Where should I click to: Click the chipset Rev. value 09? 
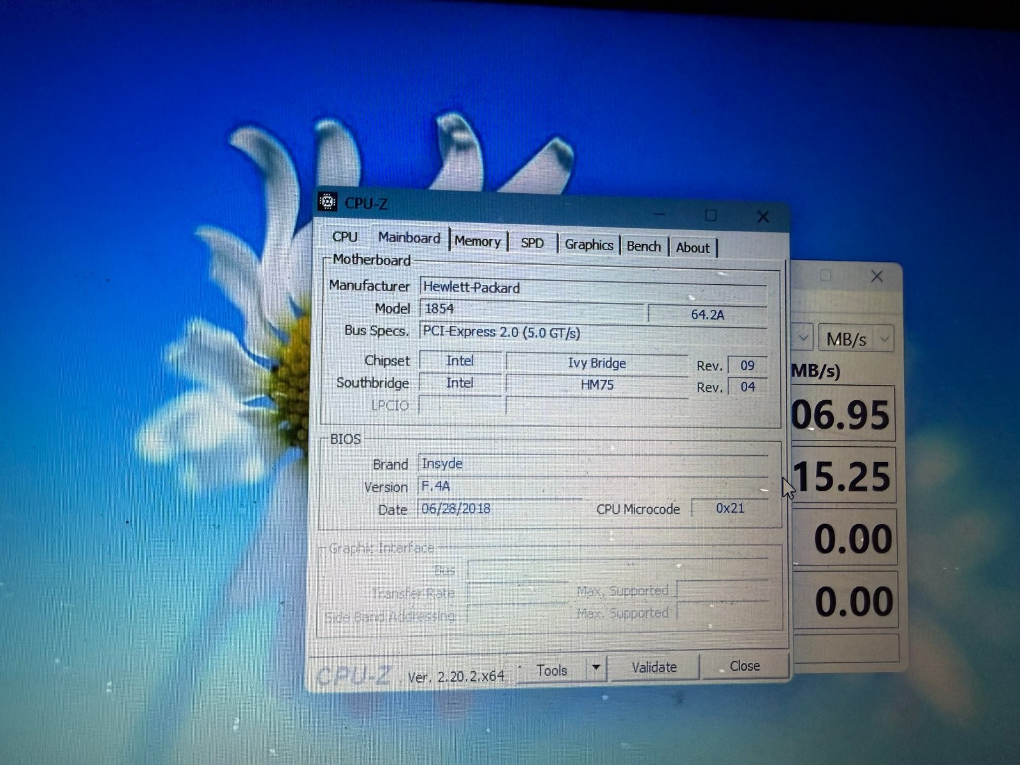(x=747, y=366)
